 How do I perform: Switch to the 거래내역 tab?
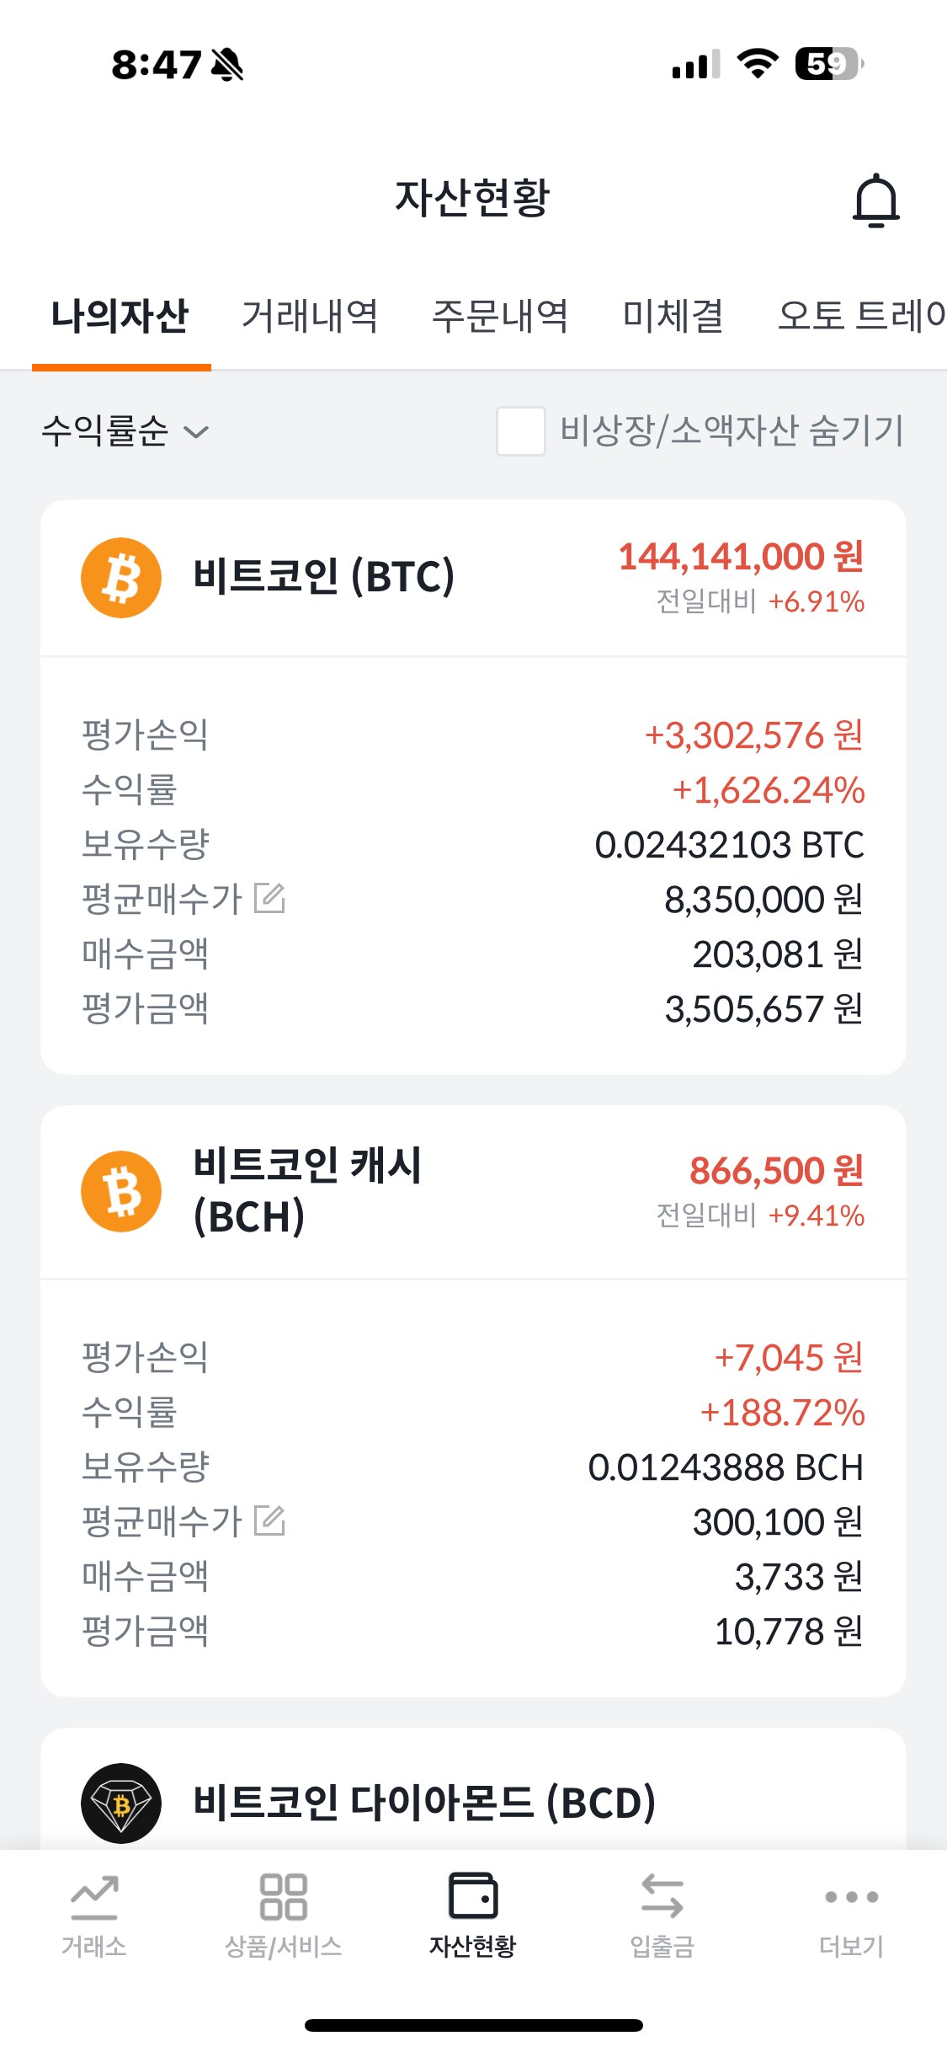pos(310,317)
